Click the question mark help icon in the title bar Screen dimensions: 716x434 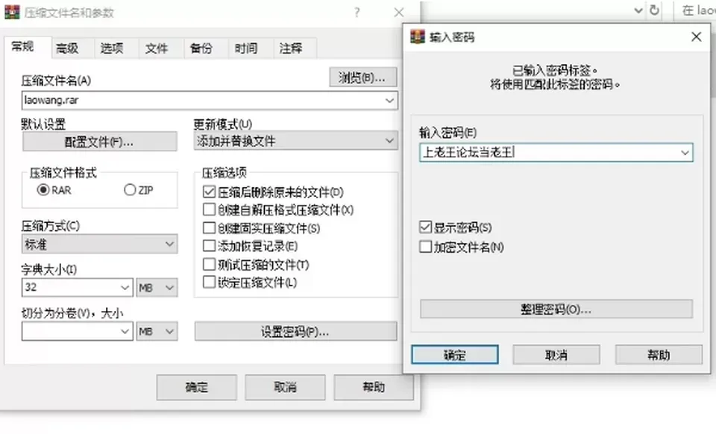[357, 13]
